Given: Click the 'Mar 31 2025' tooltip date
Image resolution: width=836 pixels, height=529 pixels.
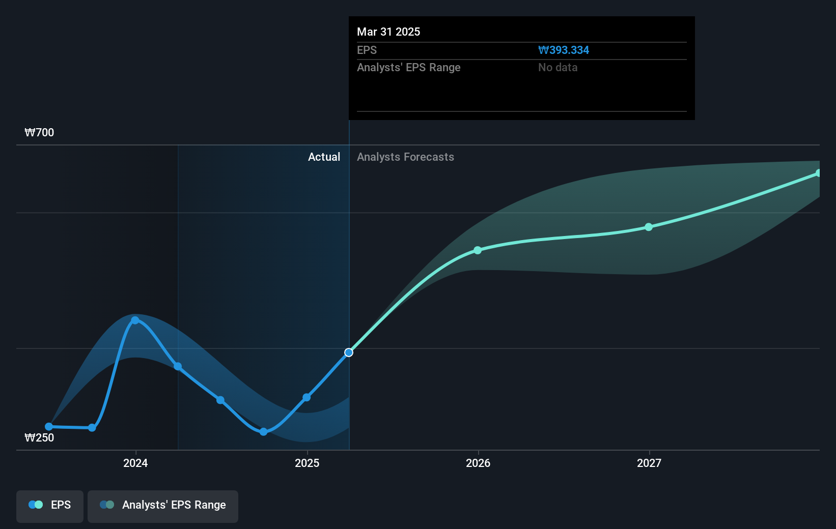Looking at the screenshot, I should (x=388, y=32).
